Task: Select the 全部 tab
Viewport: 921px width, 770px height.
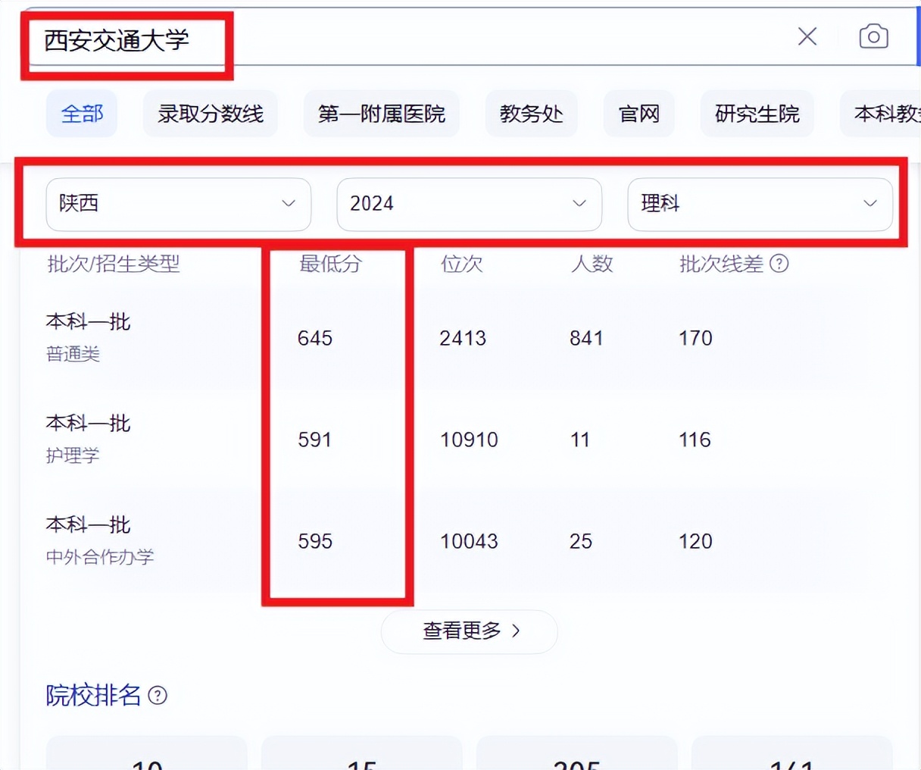Action: [82, 114]
